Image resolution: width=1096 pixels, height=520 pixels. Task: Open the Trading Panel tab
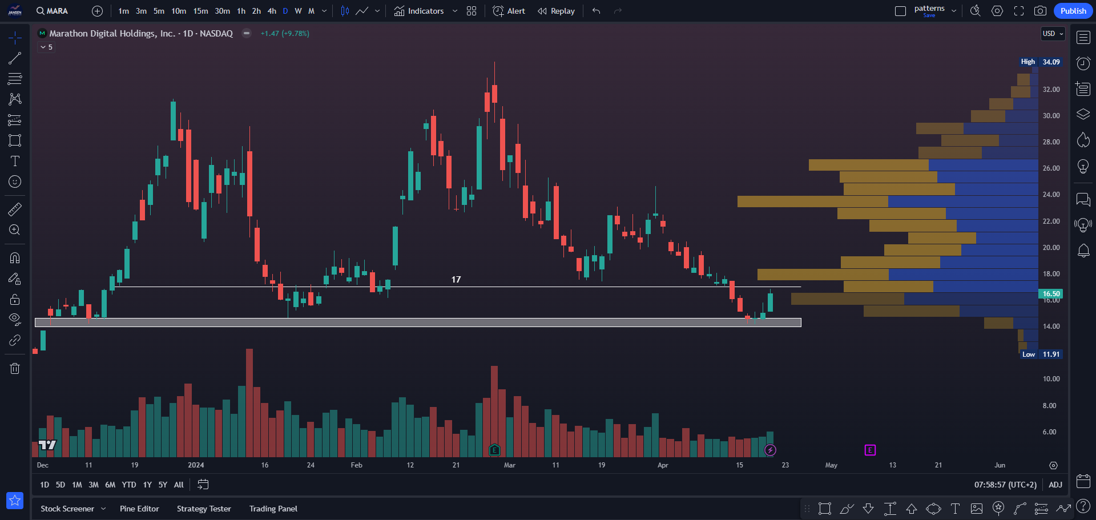point(273,509)
